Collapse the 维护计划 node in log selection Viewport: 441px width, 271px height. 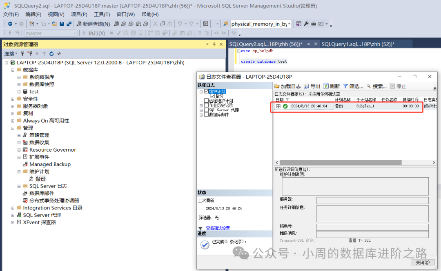coord(201,92)
